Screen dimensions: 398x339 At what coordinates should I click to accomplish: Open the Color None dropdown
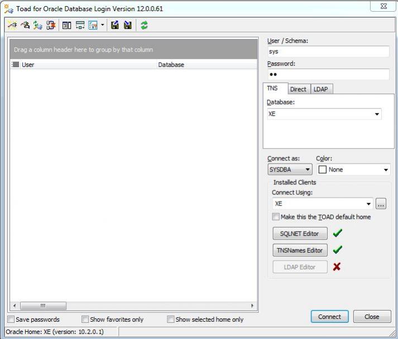386,170
